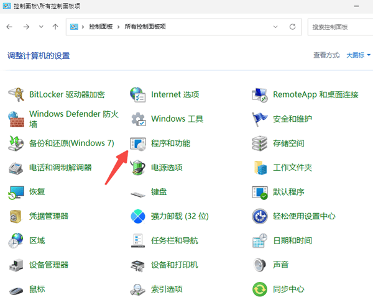The height and width of the screenshot is (300, 373).
Task: Open the 鼠标 mouse icon
Action: point(16,291)
